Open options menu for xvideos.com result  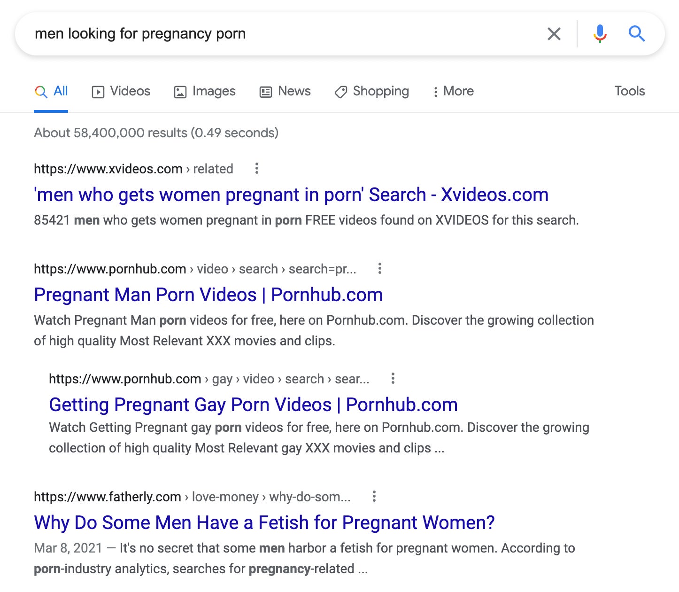pyautogui.click(x=256, y=168)
